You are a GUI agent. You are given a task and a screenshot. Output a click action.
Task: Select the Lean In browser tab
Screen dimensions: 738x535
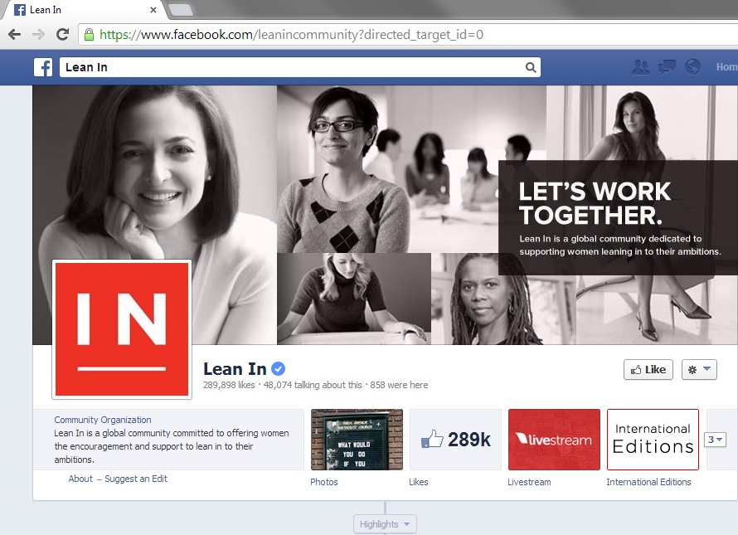pyautogui.click(x=85, y=10)
